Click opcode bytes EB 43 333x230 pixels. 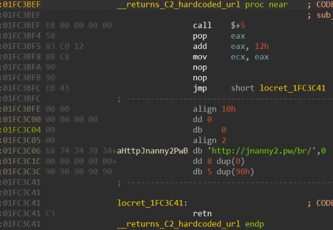click(58, 88)
